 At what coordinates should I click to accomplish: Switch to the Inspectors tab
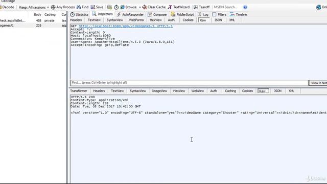102,14
